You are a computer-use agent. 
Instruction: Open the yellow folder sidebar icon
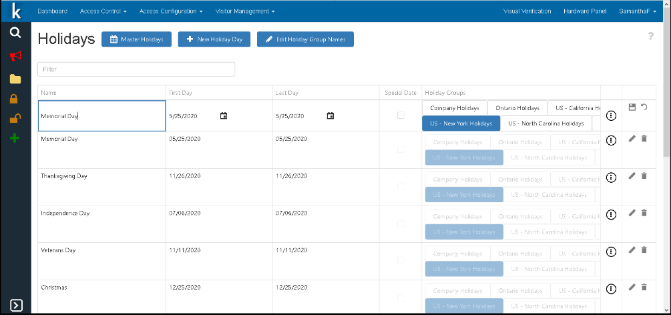click(15, 79)
